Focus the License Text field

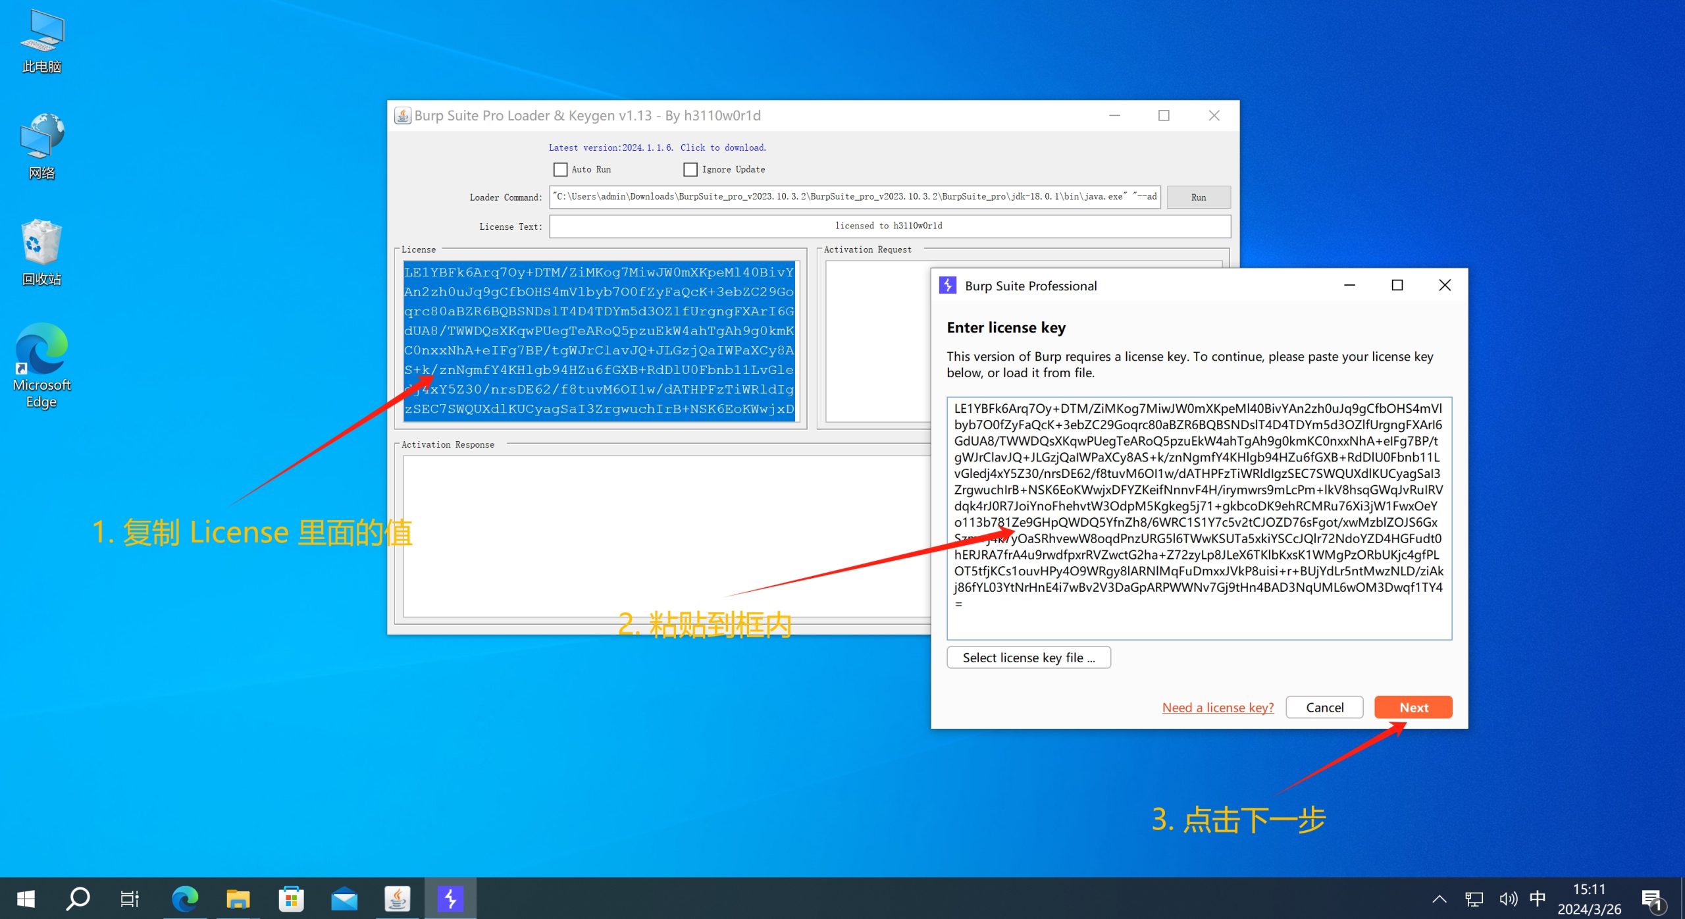click(x=890, y=226)
